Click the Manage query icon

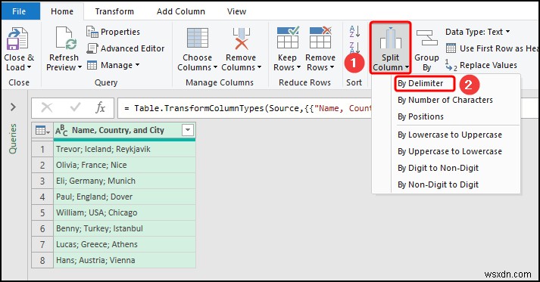92,65
